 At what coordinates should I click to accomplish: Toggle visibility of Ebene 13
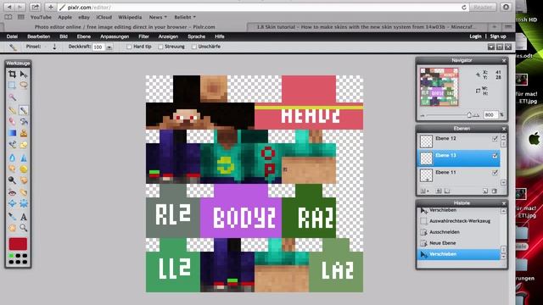tap(495, 156)
